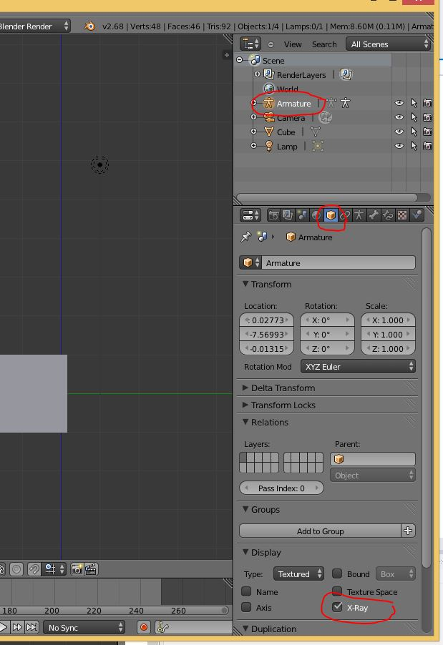Image resolution: width=443 pixels, height=645 pixels.
Task: Open the checkered Texture properties tab
Action: [402, 215]
